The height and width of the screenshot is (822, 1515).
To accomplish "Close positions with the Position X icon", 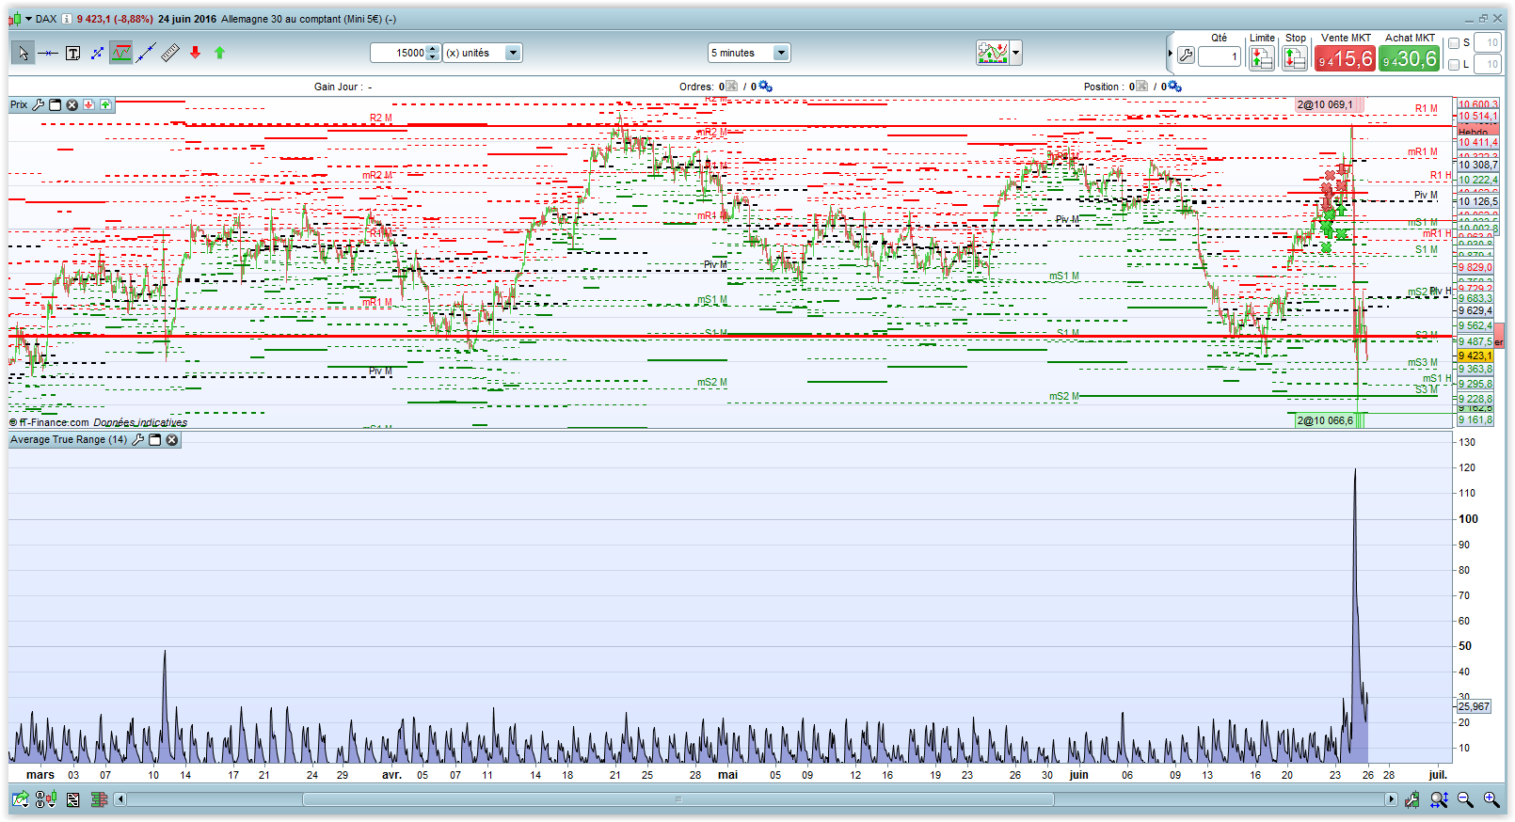I will [x=1142, y=87].
